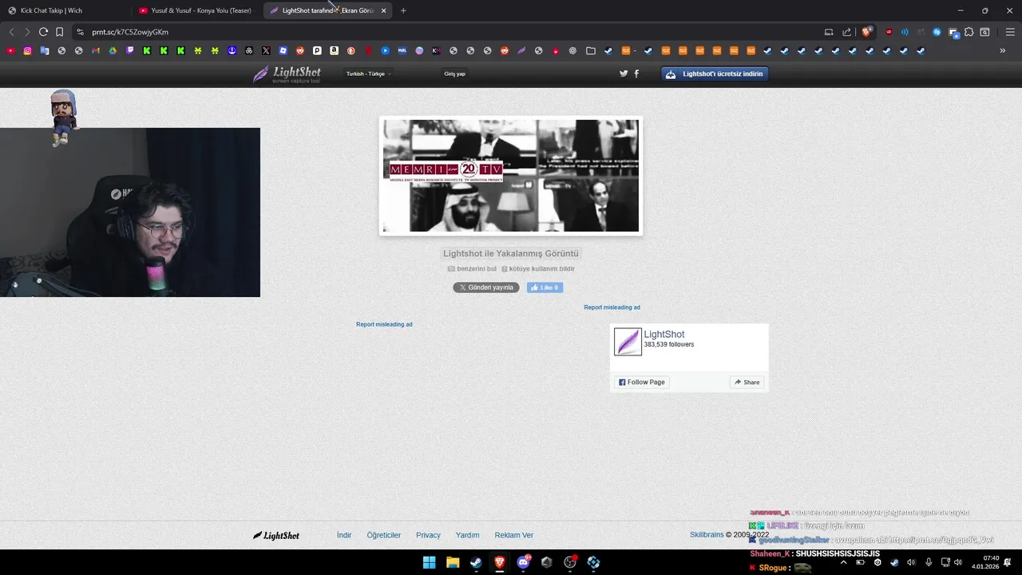Click the Öğreticiler footer link

(384, 535)
